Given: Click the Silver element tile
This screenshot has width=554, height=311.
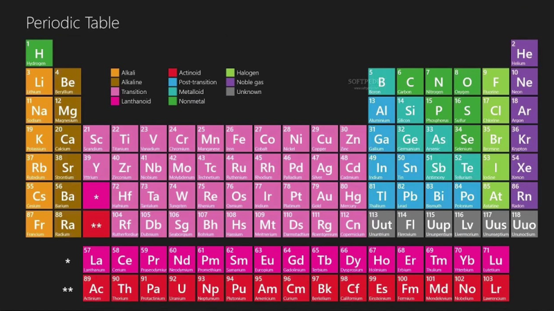Looking at the screenshot, I should click(x=324, y=167).
